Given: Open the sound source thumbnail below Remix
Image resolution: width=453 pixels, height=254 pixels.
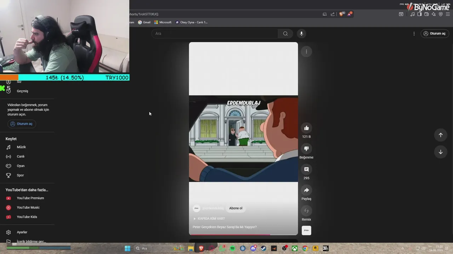Looking at the screenshot, I should pyautogui.click(x=306, y=230).
